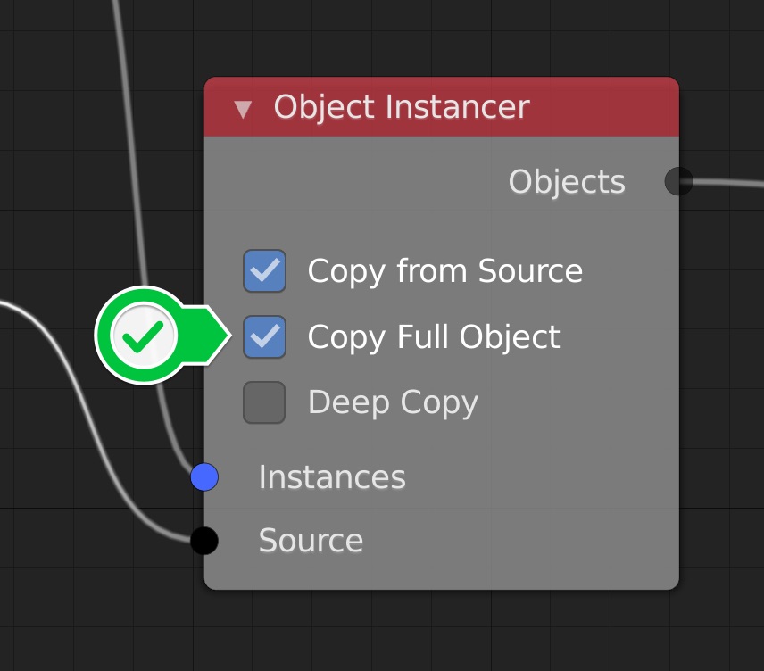Click the Source label text
764x671 pixels.
point(310,540)
